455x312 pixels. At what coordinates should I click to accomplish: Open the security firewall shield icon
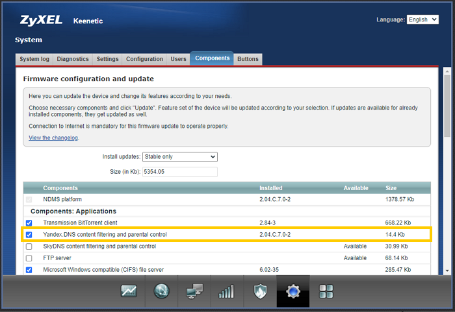point(260,292)
